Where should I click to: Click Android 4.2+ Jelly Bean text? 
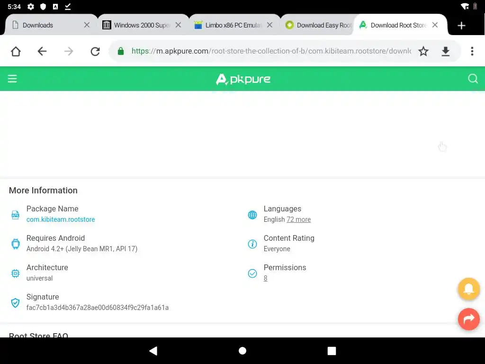(81, 249)
